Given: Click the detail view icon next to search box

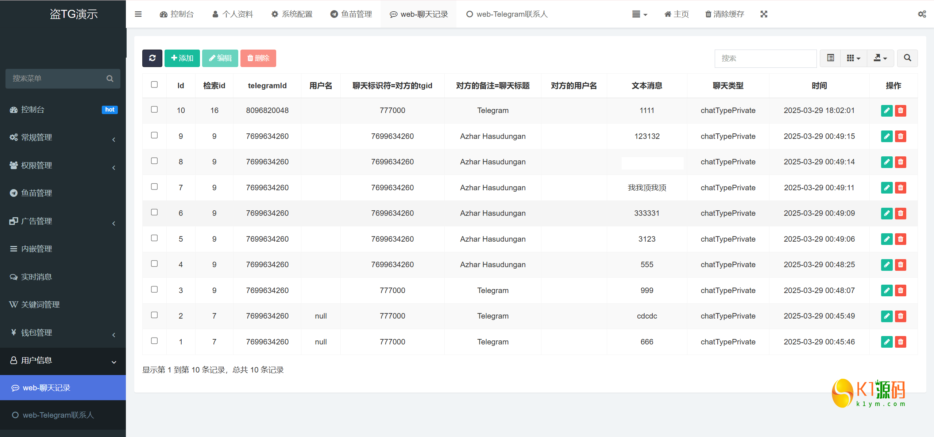Looking at the screenshot, I should point(830,58).
